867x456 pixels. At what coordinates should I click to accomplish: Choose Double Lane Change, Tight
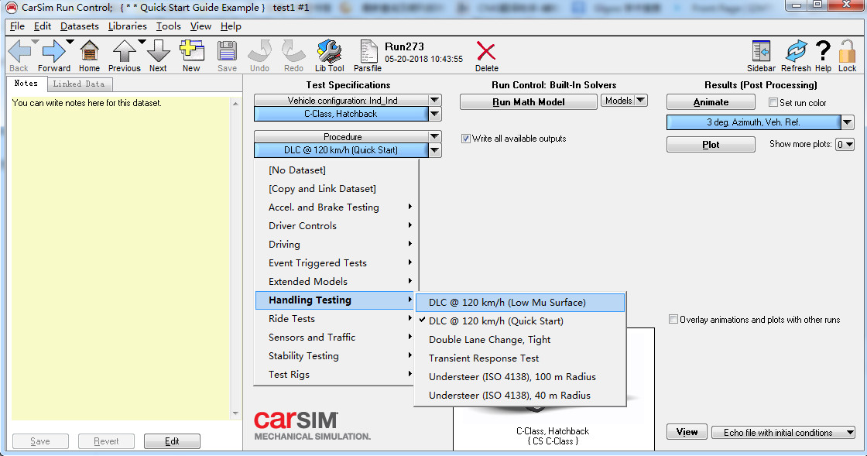click(x=520, y=340)
